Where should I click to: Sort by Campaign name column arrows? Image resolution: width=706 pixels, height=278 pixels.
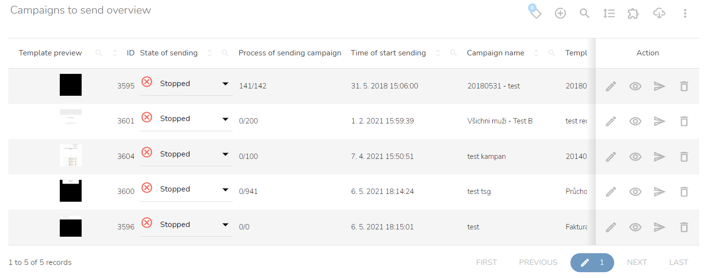(536, 53)
